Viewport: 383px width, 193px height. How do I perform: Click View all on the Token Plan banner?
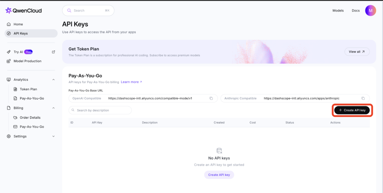[x=357, y=52]
